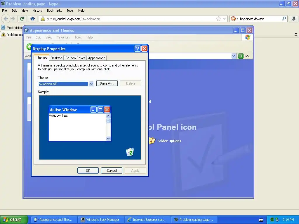Click Cancel in Display Properties
299x224 pixels.
[x=112, y=170]
